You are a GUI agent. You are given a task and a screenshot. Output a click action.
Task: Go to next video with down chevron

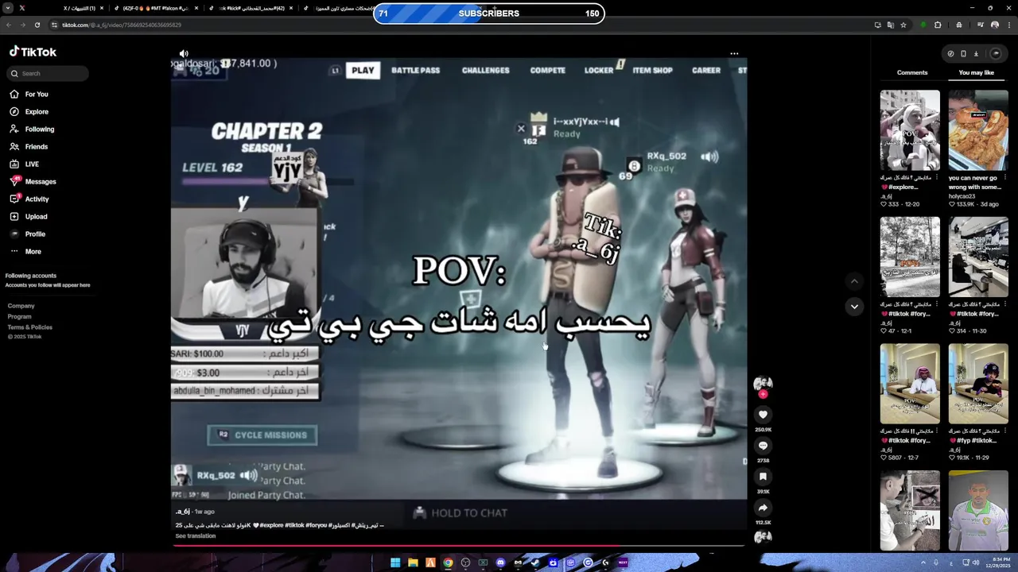point(854,307)
